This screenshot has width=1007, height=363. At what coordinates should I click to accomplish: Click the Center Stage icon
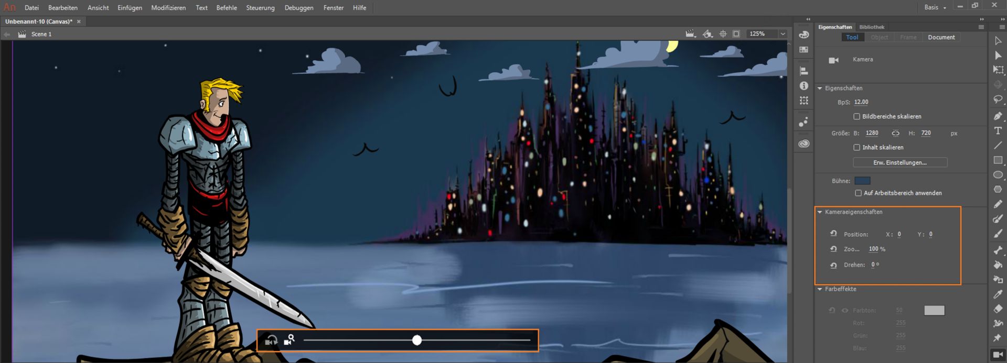[x=723, y=34]
